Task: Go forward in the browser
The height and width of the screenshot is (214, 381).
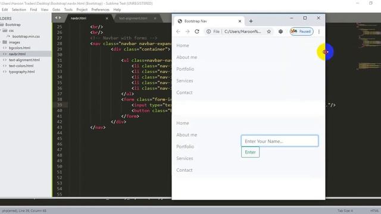Action: 188,32
